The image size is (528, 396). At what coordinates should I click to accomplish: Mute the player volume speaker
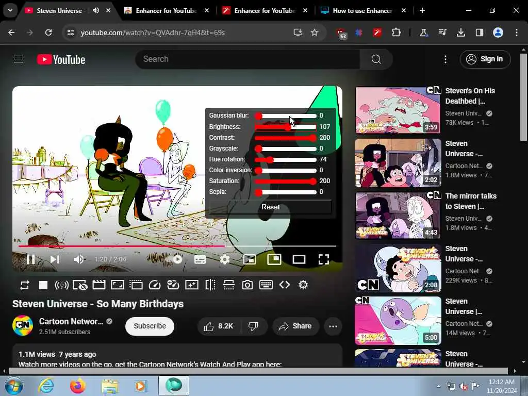pyautogui.click(x=79, y=259)
